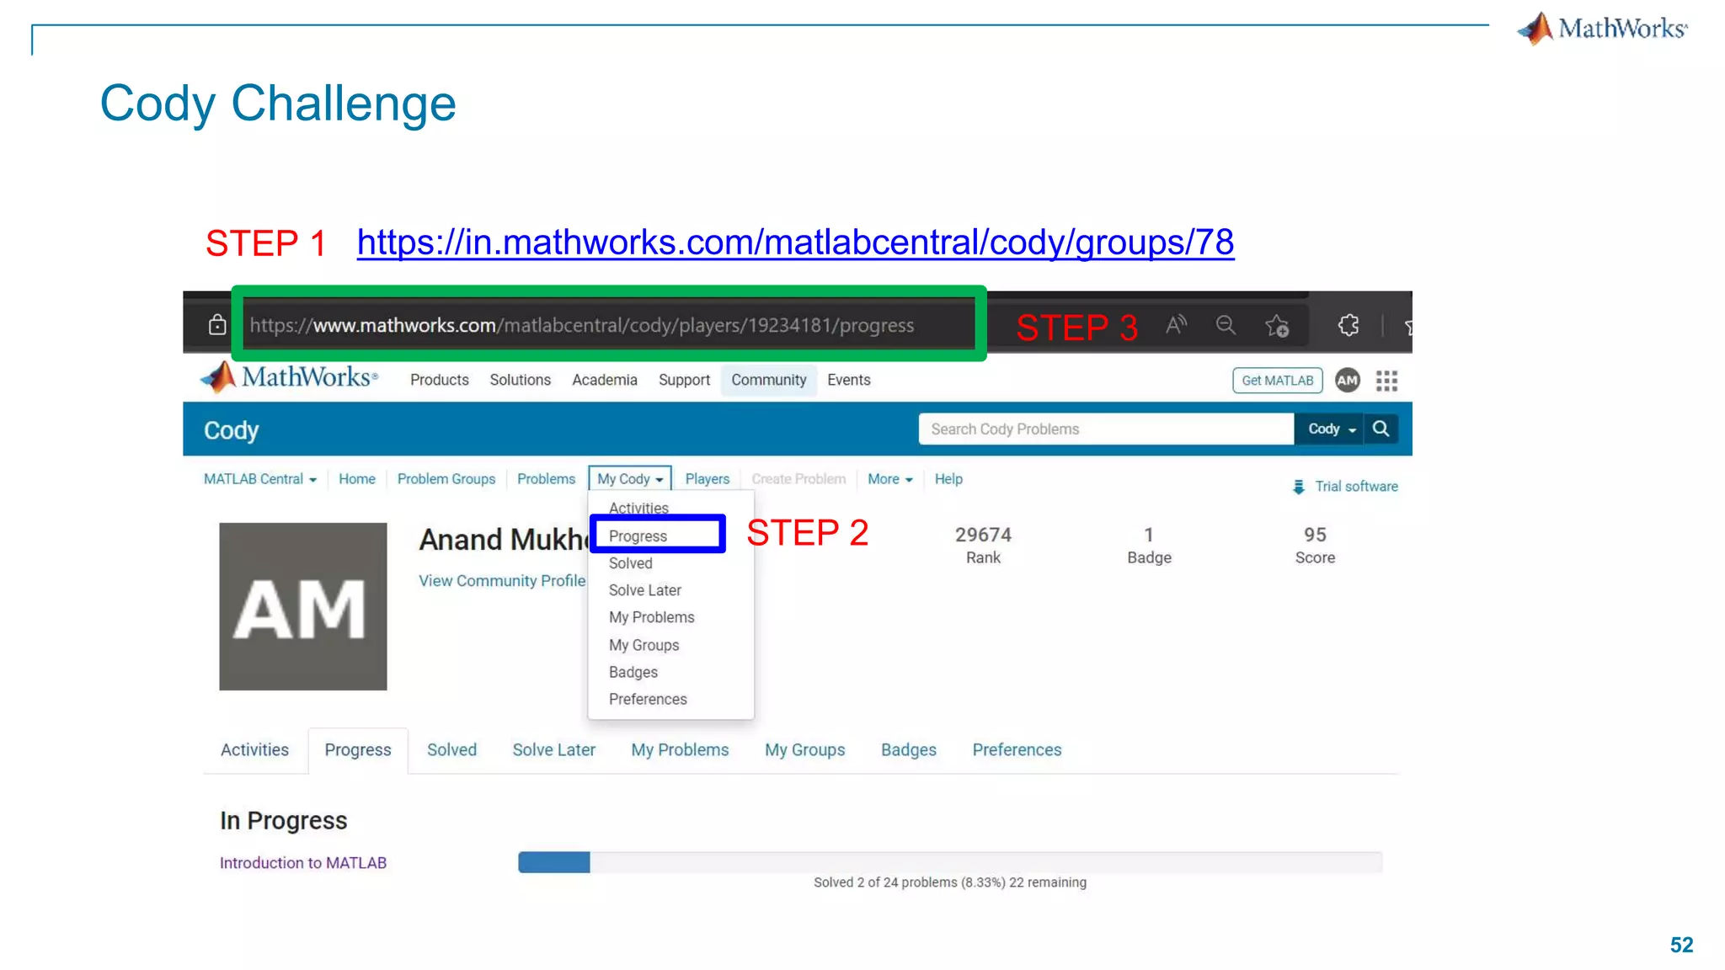Select Activities in My Cody dropdown

coord(638,508)
